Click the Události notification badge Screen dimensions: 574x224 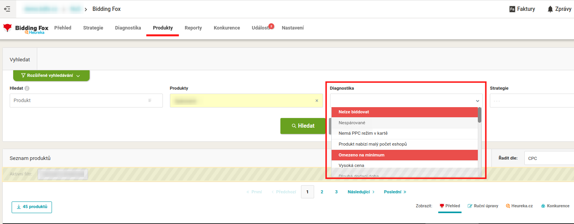click(271, 26)
